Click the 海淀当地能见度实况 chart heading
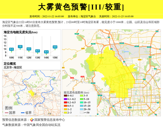The height and width of the screenshot is (128, 163). (20, 32)
